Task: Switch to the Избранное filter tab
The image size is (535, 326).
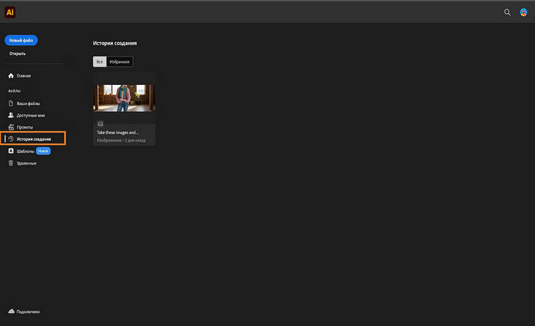Action: coord(119,62)
